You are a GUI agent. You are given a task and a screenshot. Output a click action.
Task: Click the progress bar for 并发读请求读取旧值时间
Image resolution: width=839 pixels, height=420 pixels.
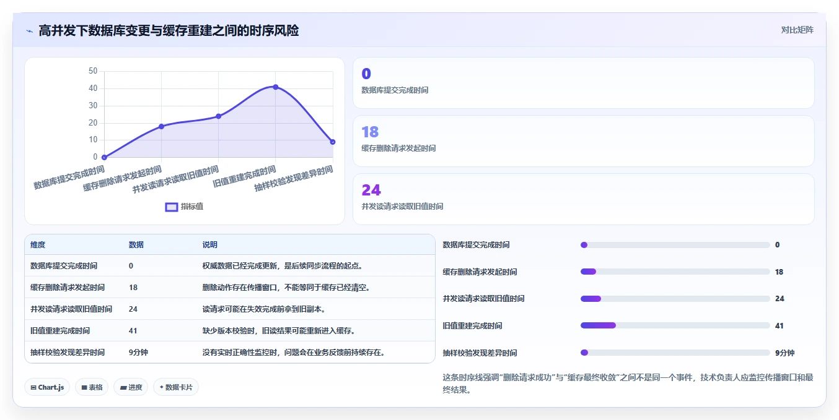click(x=675, y=299)
